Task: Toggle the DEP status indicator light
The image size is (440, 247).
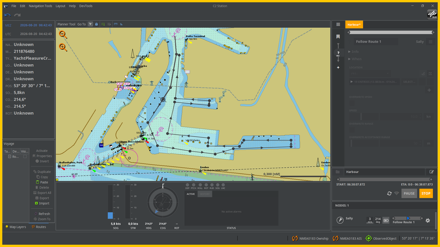Action: coord(187,185)
